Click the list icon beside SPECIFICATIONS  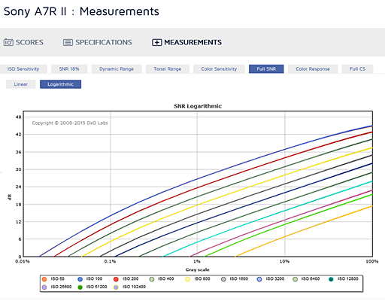click(x=68, y=42)
